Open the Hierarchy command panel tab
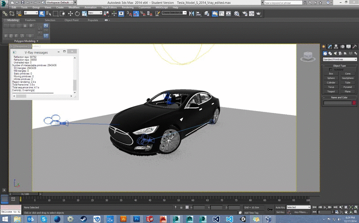 coord(336,47)
